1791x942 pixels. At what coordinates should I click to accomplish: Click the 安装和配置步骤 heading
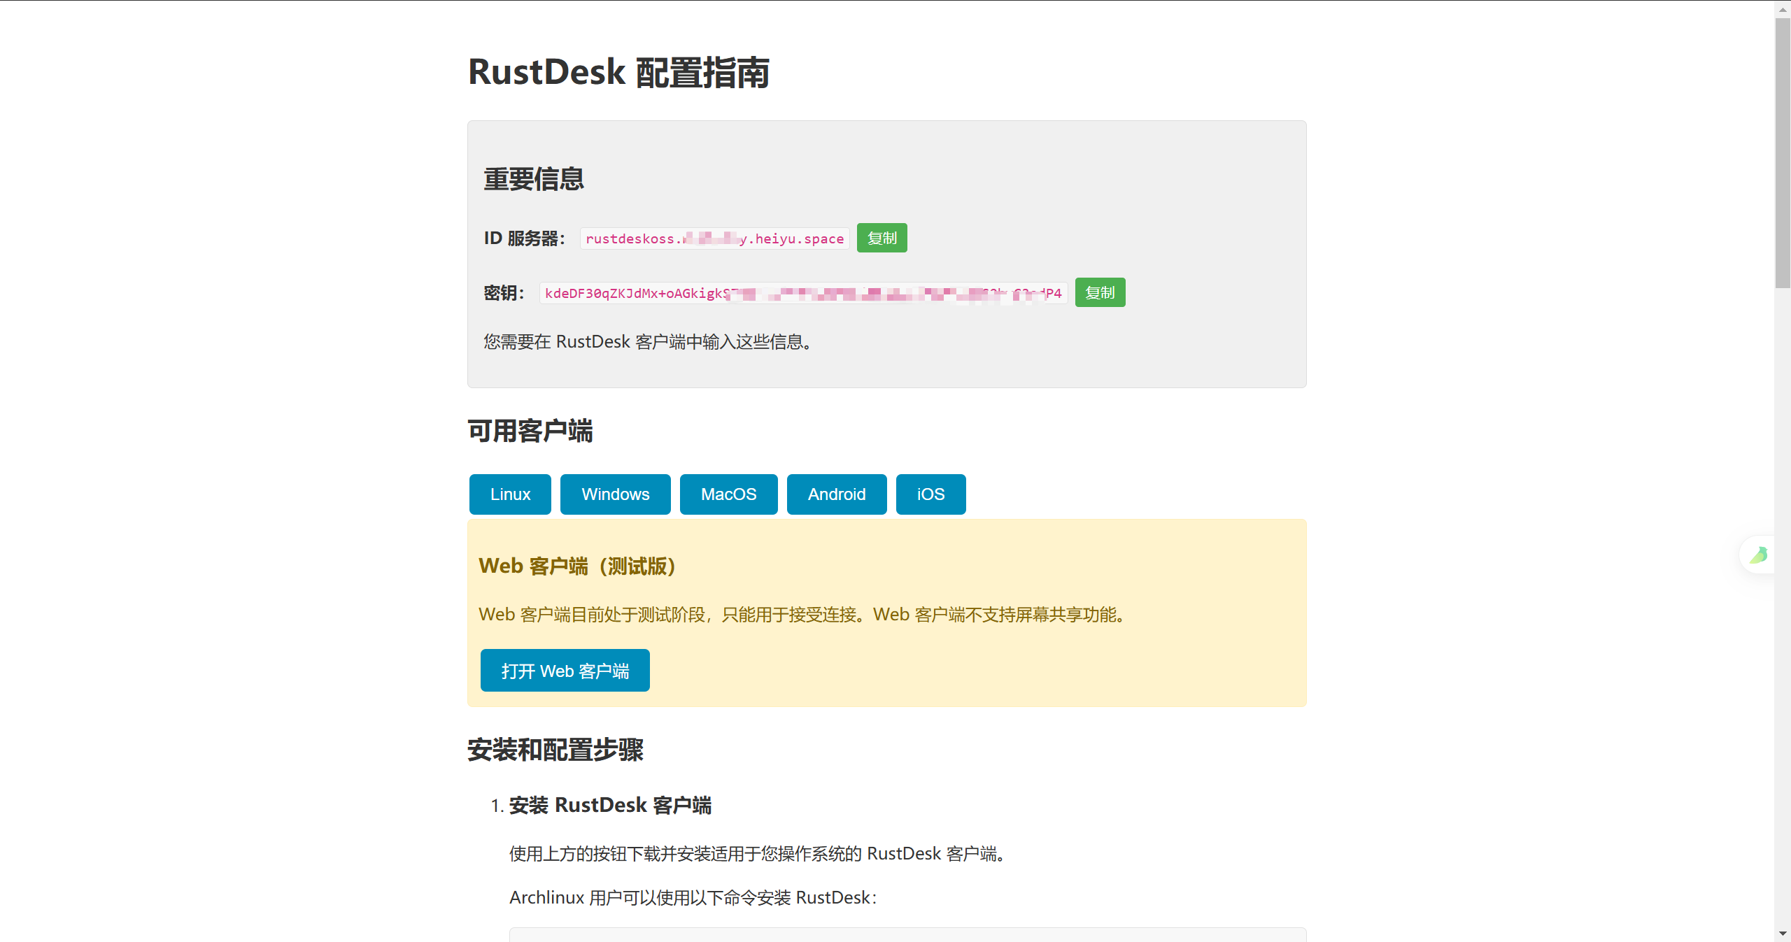[x=555, y=750]
